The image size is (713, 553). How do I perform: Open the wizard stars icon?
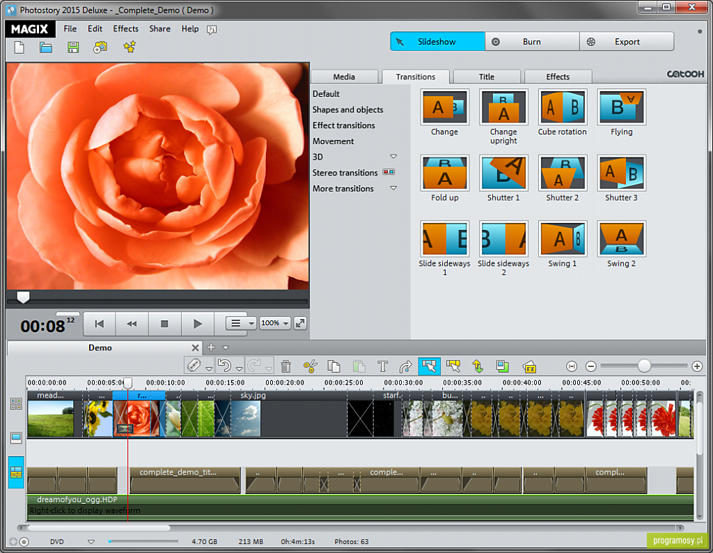130,47
